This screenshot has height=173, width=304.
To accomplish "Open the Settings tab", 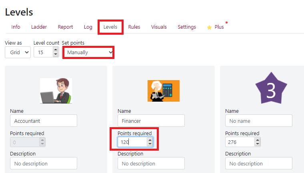I will [187, 27].
